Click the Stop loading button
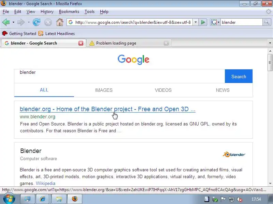This screenshot has width=273, height=204. [48, 22]
